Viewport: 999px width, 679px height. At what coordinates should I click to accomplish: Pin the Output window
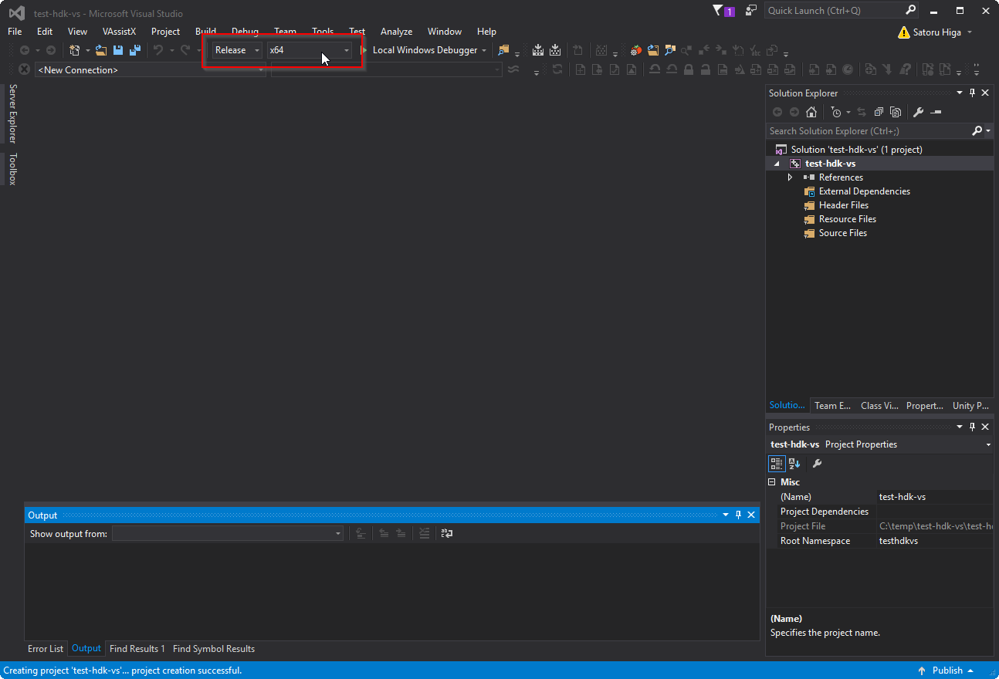(x=738, y=515)
